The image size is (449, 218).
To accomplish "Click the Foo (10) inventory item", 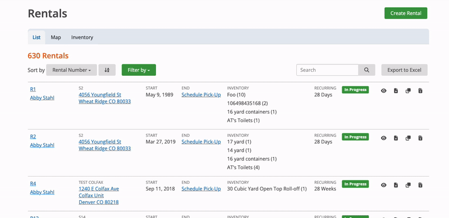I will click(x=236, y=95).
